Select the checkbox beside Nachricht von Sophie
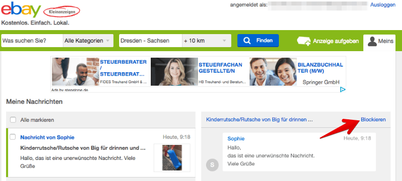This screenshot has height=181, width=402. pyautogui.click(x=13, y=137)
